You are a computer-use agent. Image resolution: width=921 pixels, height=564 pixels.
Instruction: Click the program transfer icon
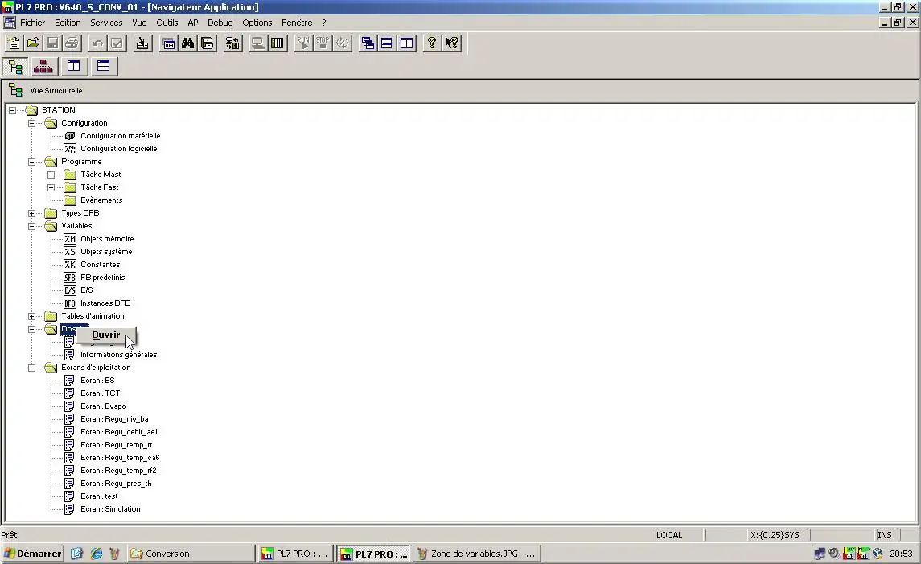(x=232, y=43)
